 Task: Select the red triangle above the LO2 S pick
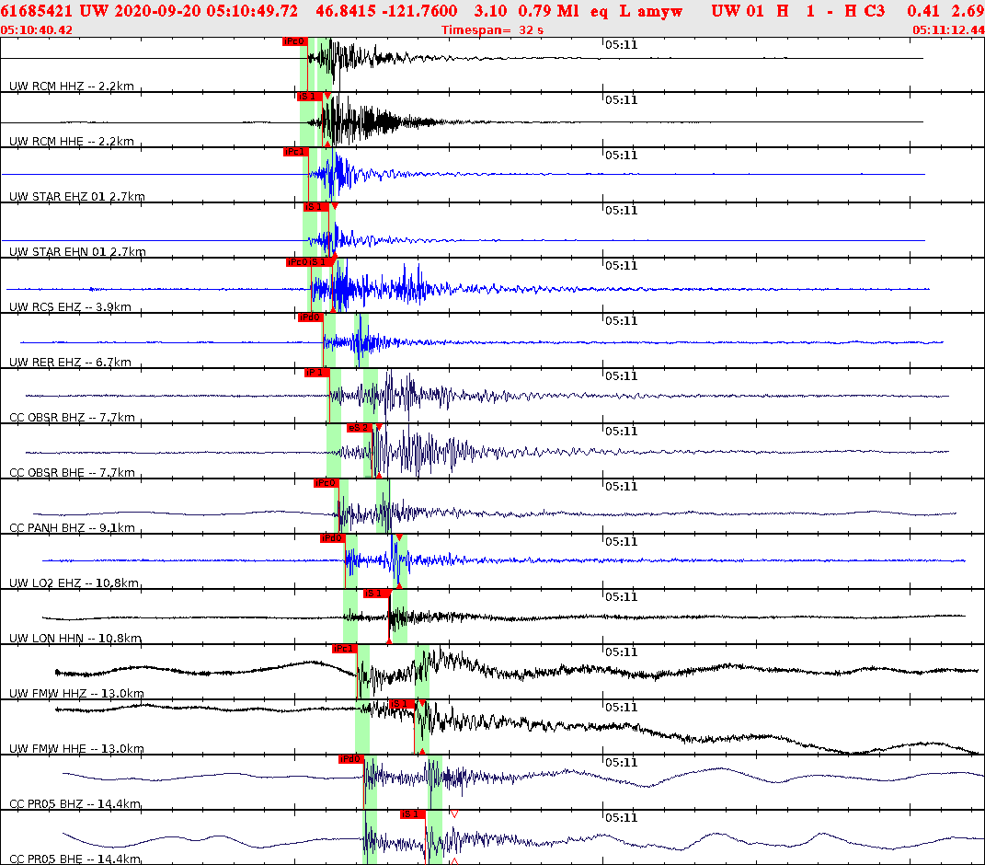tap(401, 536)
